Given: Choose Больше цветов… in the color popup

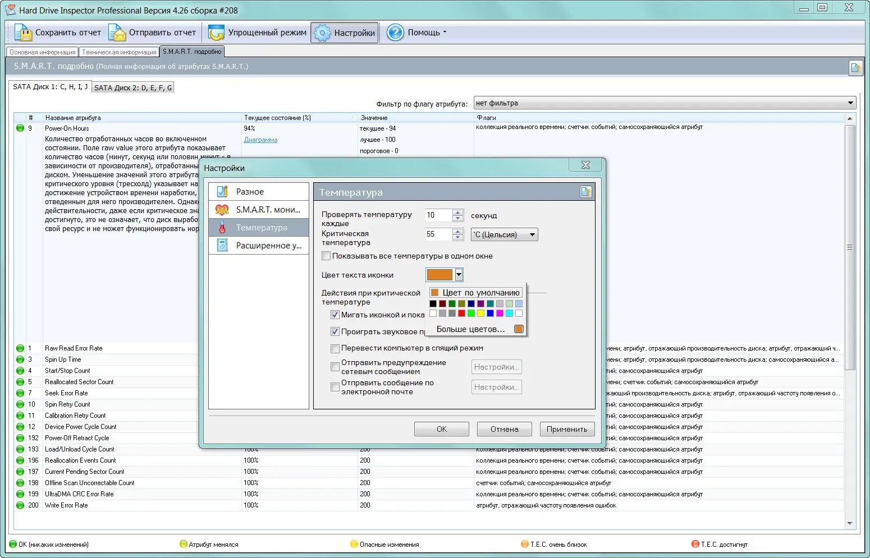Looking at the screenshot, I should [471, 329].
